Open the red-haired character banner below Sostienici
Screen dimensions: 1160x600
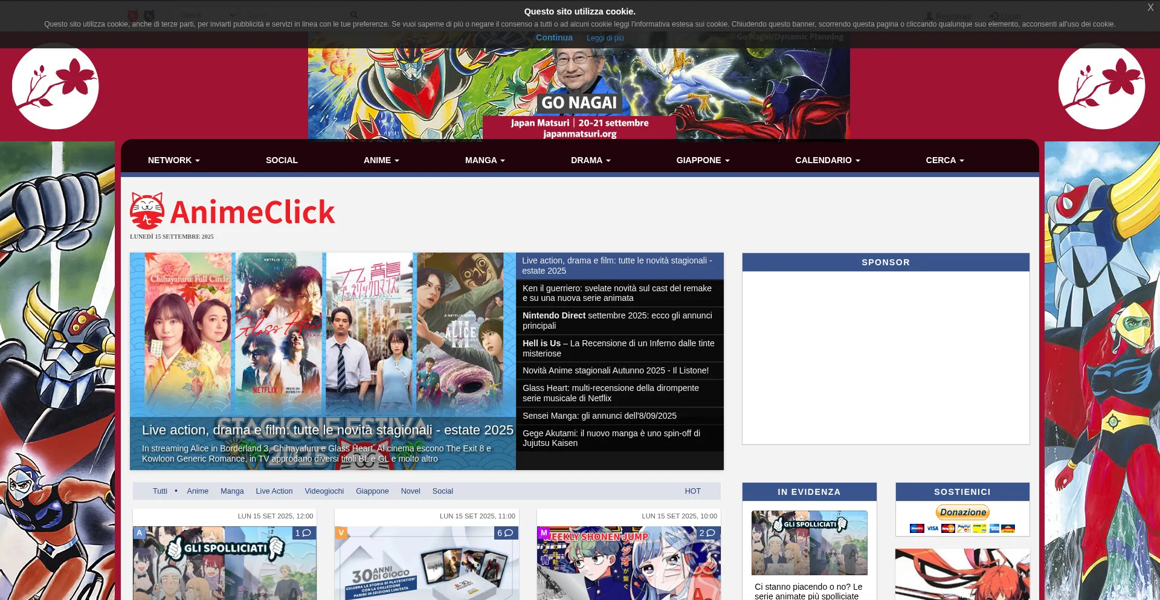click(x=962, y=574)
